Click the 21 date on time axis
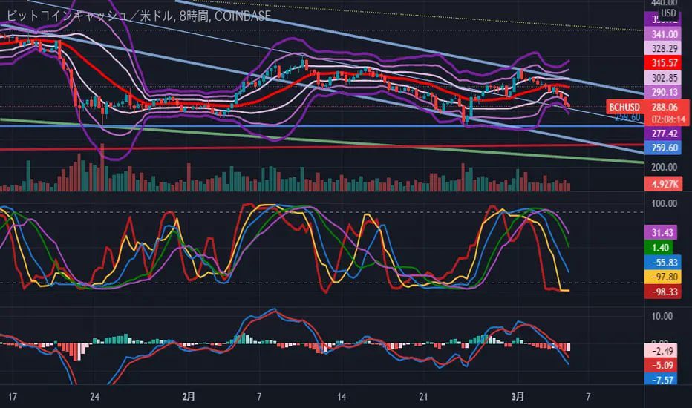This screenshot has height=408, width=692. pyautogui.click(x=423, y=397)
